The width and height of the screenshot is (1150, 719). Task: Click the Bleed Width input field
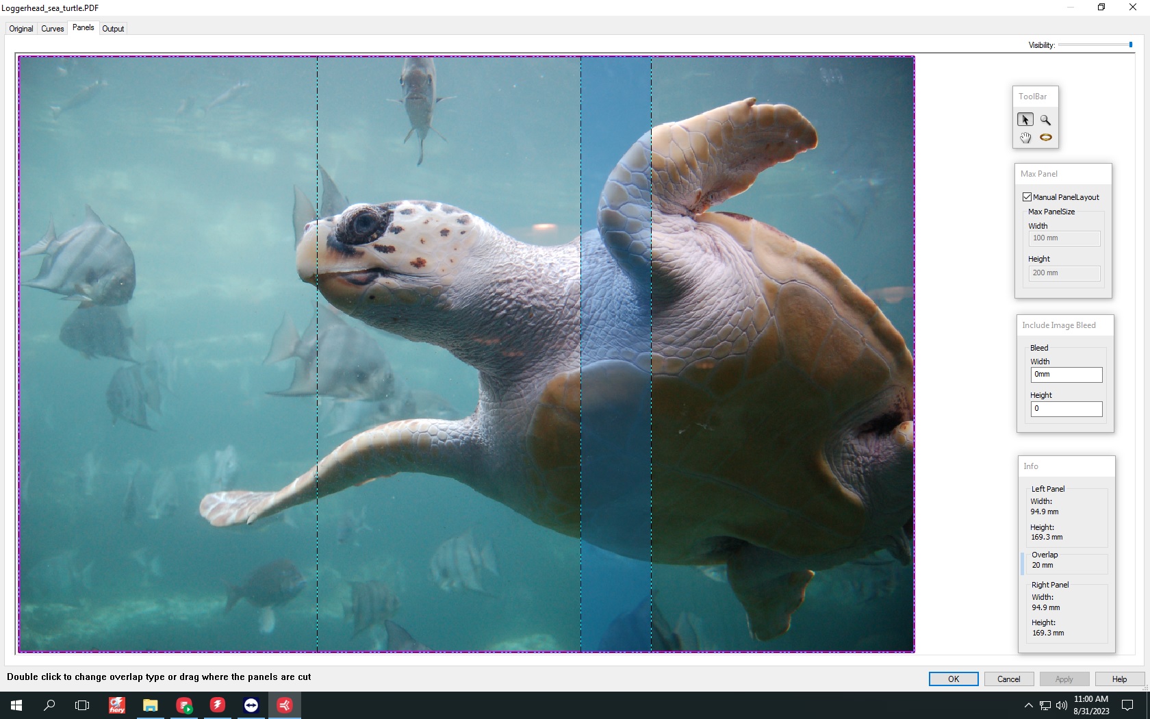(1066, 375)
